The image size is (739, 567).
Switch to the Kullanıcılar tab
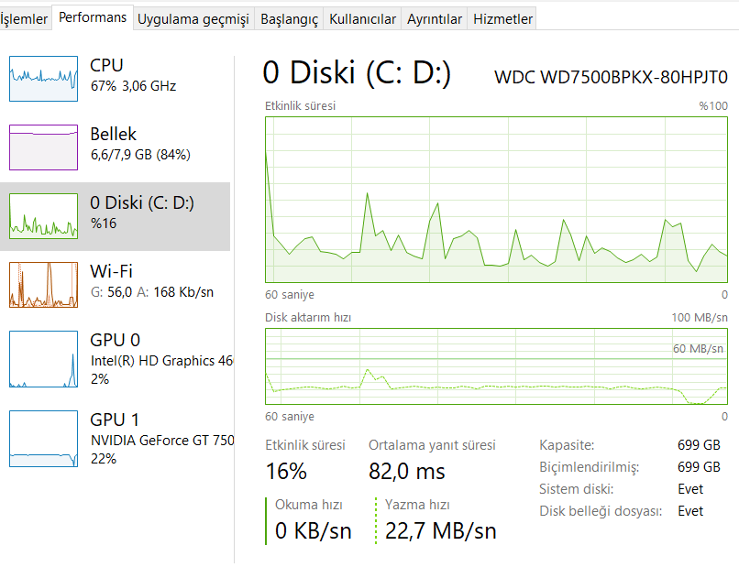pyautogui.click(x=362, y=19)
